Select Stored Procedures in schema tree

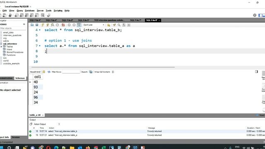click(x=15, y=53)
